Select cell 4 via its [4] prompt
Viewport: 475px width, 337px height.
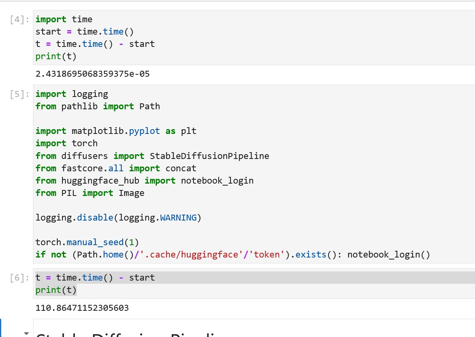[x=19, y=19]
